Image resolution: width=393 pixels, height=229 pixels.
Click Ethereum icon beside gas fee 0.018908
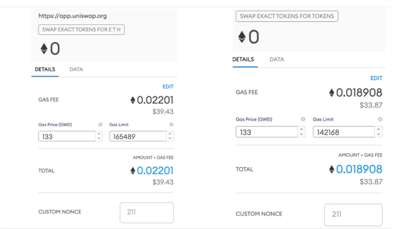pos(332,93)
